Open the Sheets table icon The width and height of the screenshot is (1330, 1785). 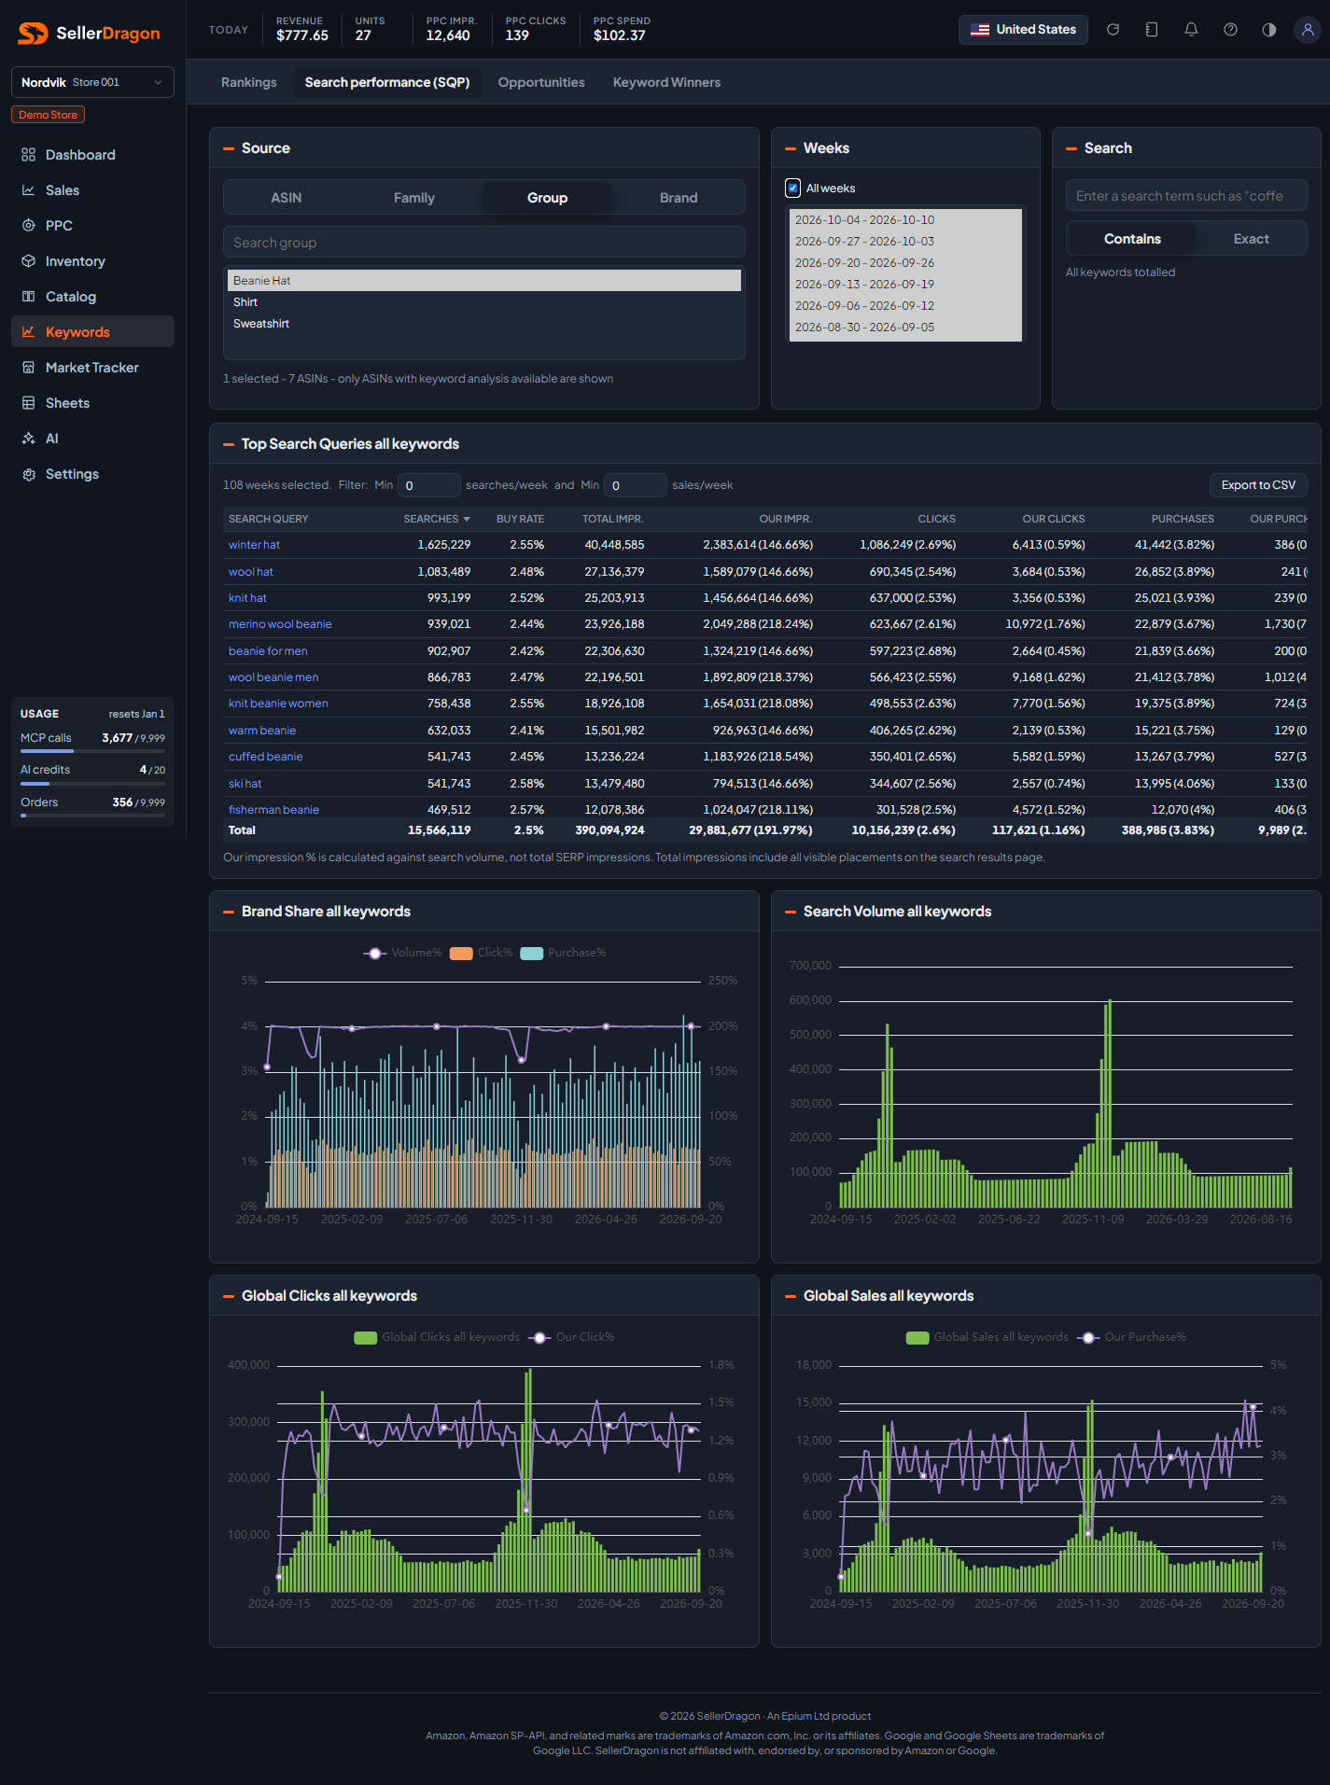coord(29,403)
